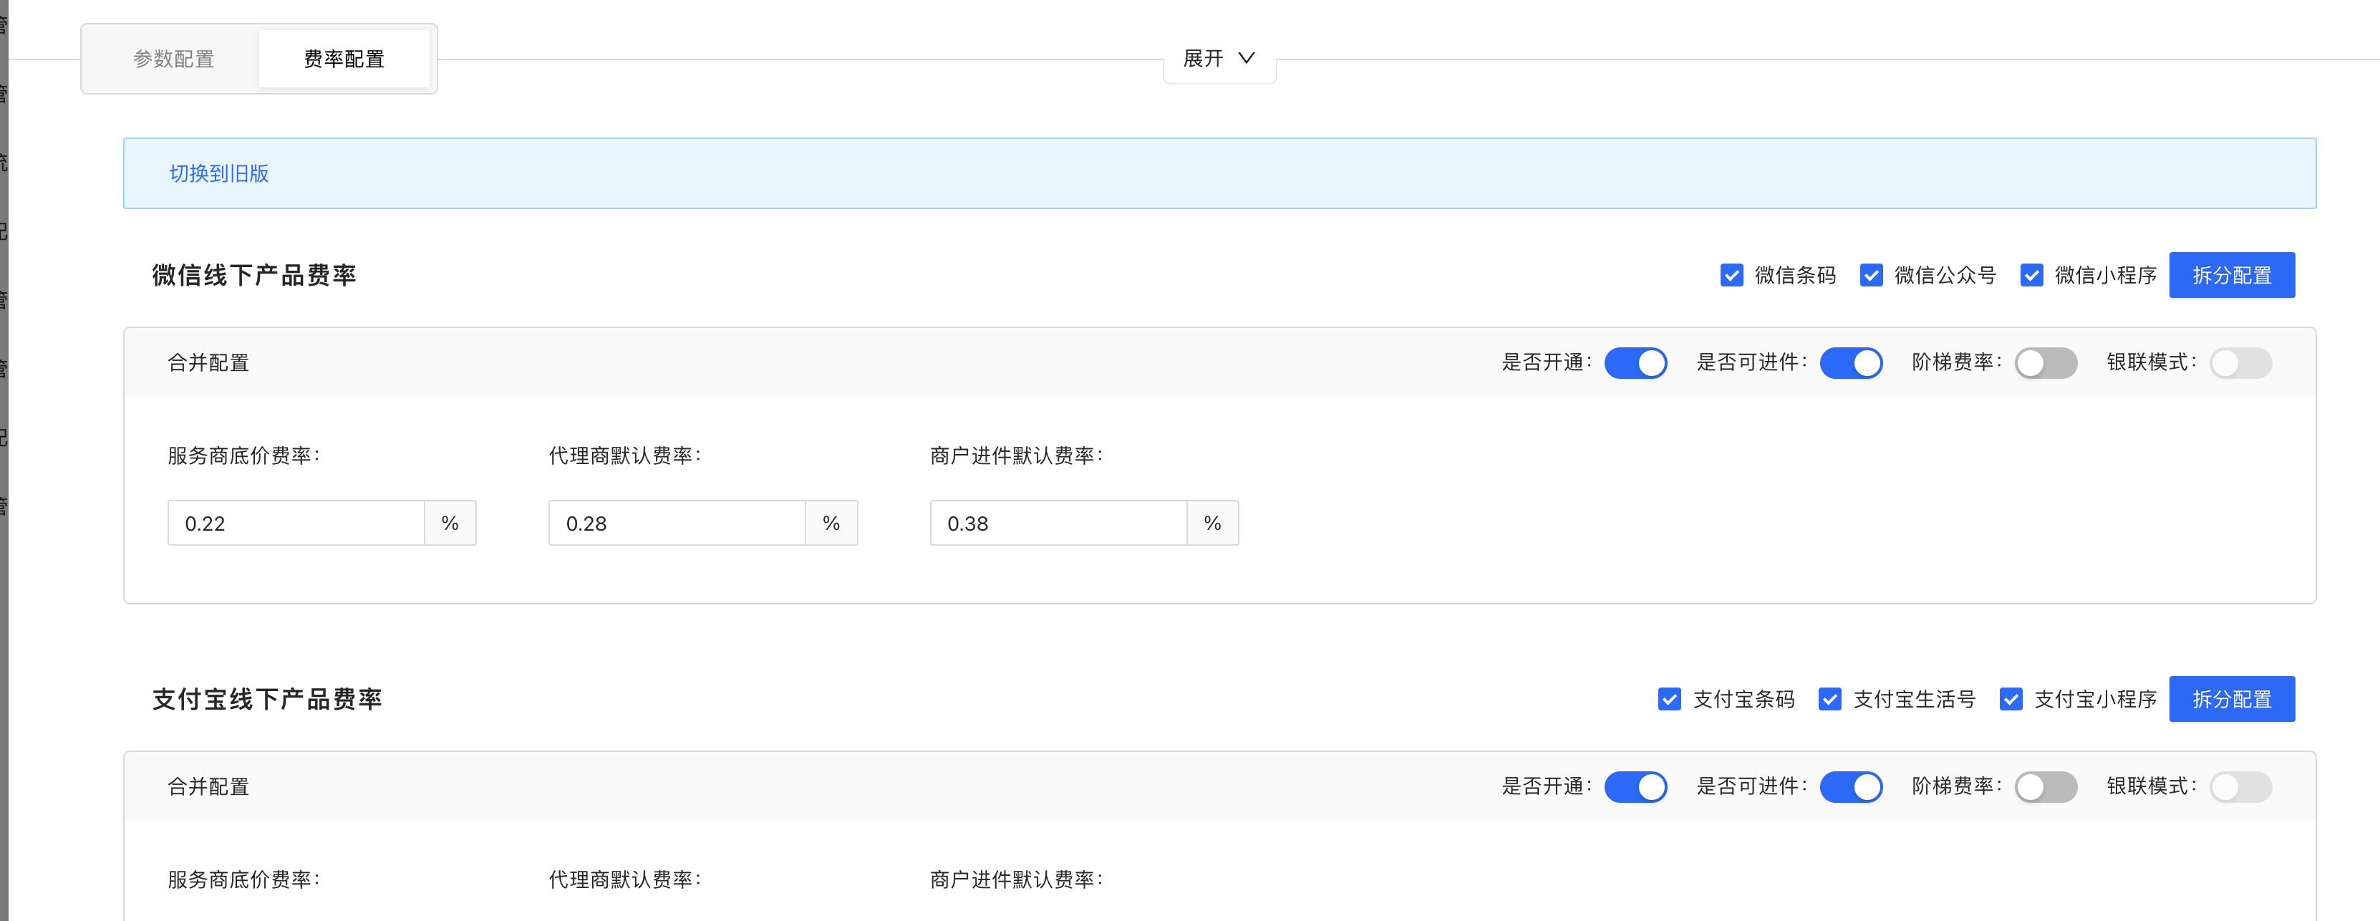Click 商户进件默认费率 input showing 0.38

coord(1058,524)
